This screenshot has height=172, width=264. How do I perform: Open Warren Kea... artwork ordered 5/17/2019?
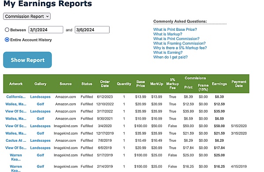(x=16, y=157)
